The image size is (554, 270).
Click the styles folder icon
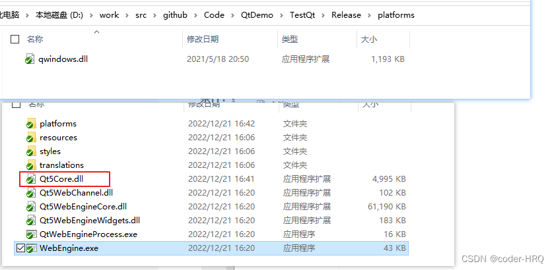tap(31, 151)
